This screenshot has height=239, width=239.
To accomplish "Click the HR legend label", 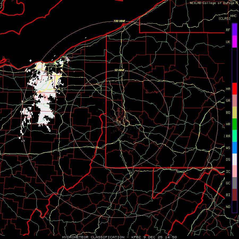I will 228,124.
